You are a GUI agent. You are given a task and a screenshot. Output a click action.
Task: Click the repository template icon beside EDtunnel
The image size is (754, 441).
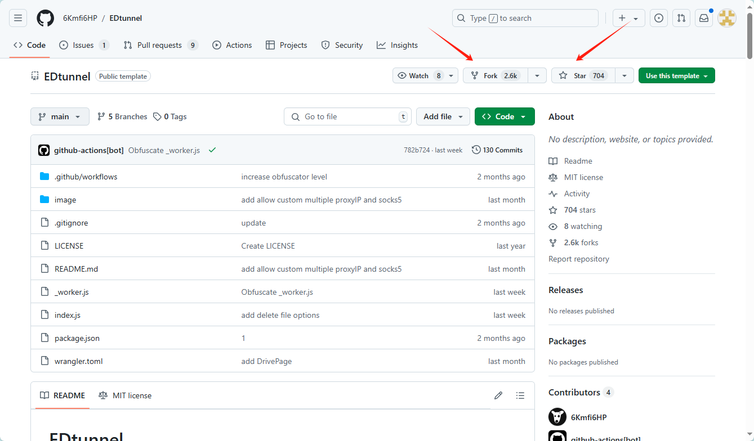pyautogui.click(x=35, y=76)
